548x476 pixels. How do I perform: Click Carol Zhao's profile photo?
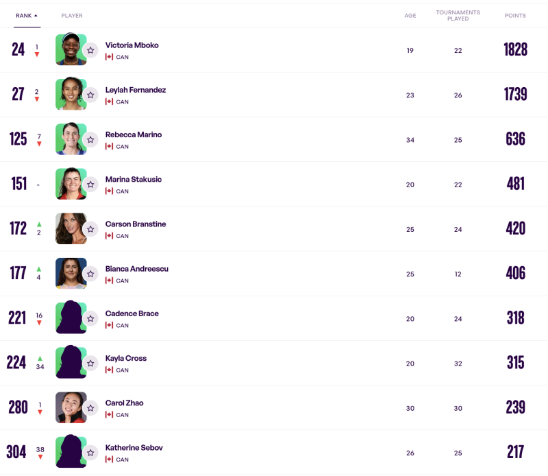pyautogui.click(x=69, y=407)
